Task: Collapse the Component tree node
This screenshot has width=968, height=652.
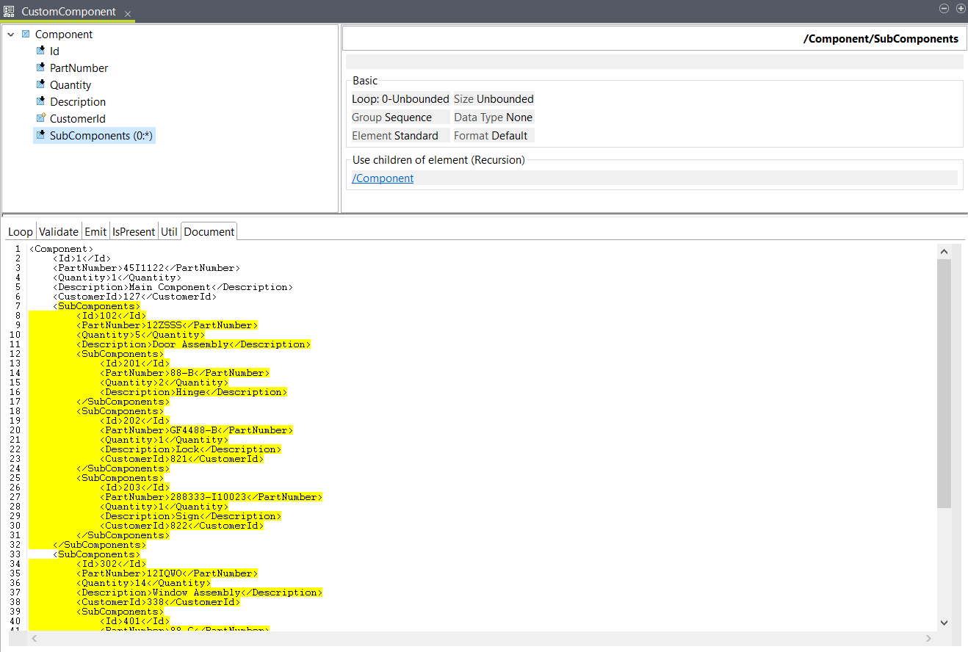Action: [11, 35]
